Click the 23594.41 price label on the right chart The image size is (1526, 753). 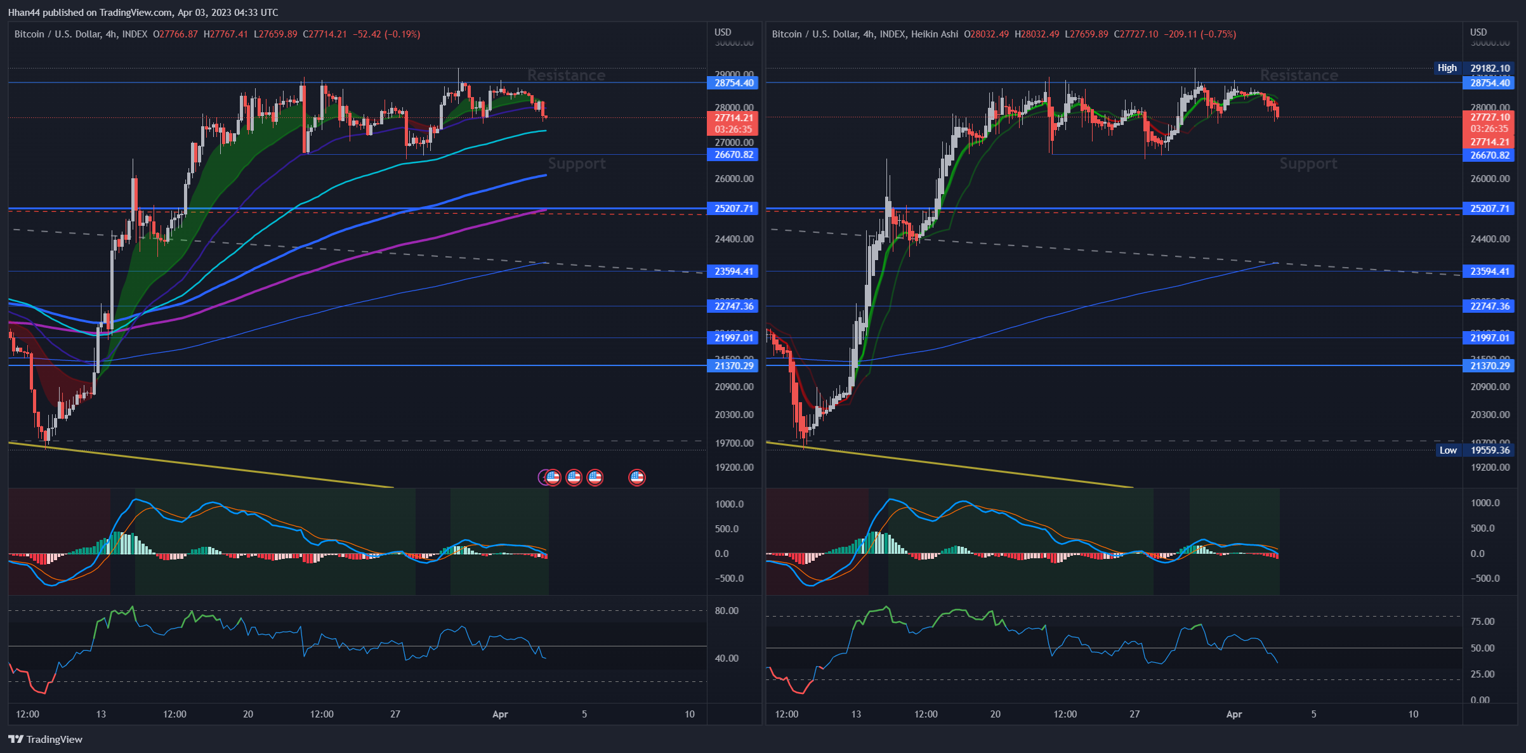coord(1489,272)
